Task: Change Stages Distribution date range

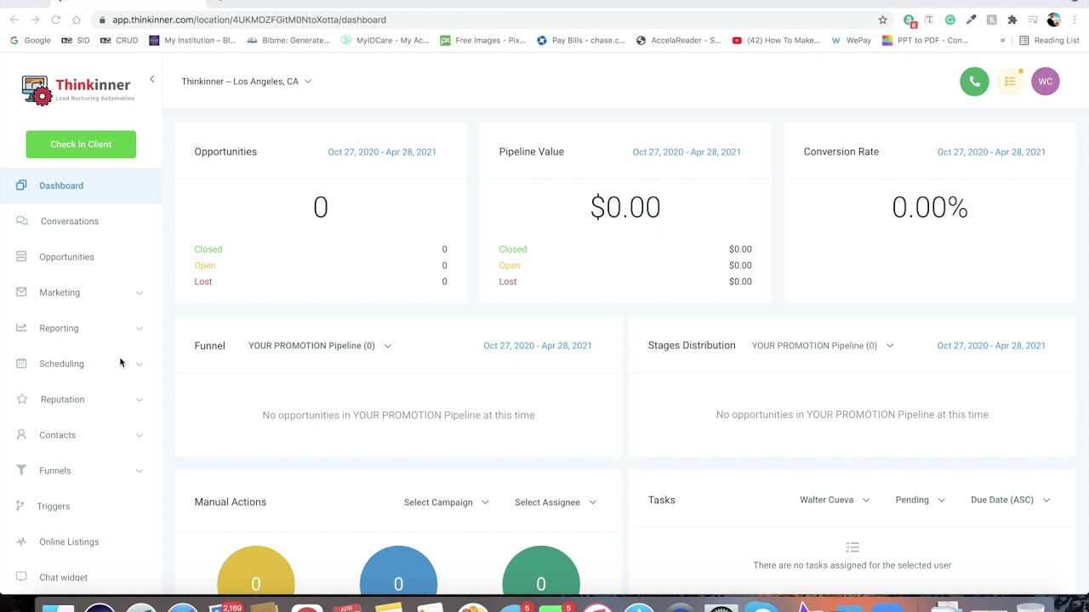Action: click(991, 346)
